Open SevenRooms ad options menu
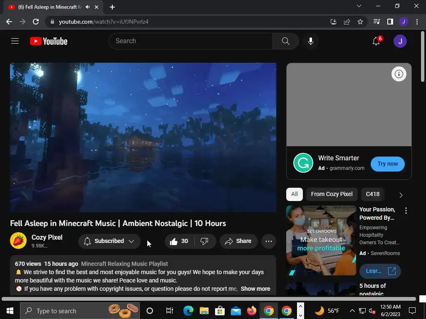This screenshot has height=319, width=426. click(x=406, y=211)
